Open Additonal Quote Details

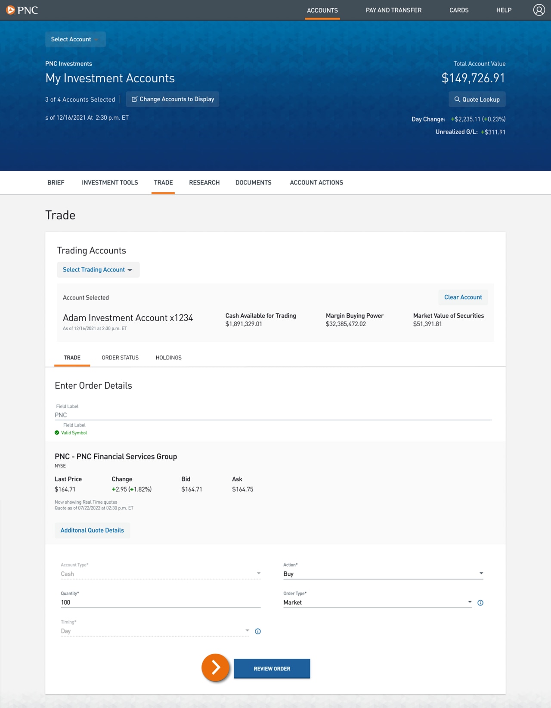(92, 530)
